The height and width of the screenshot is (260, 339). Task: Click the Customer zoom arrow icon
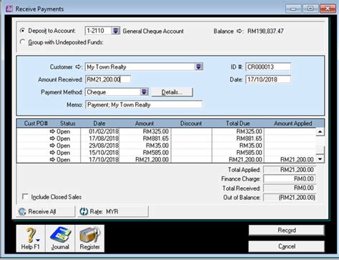click(x=79, y=67)
